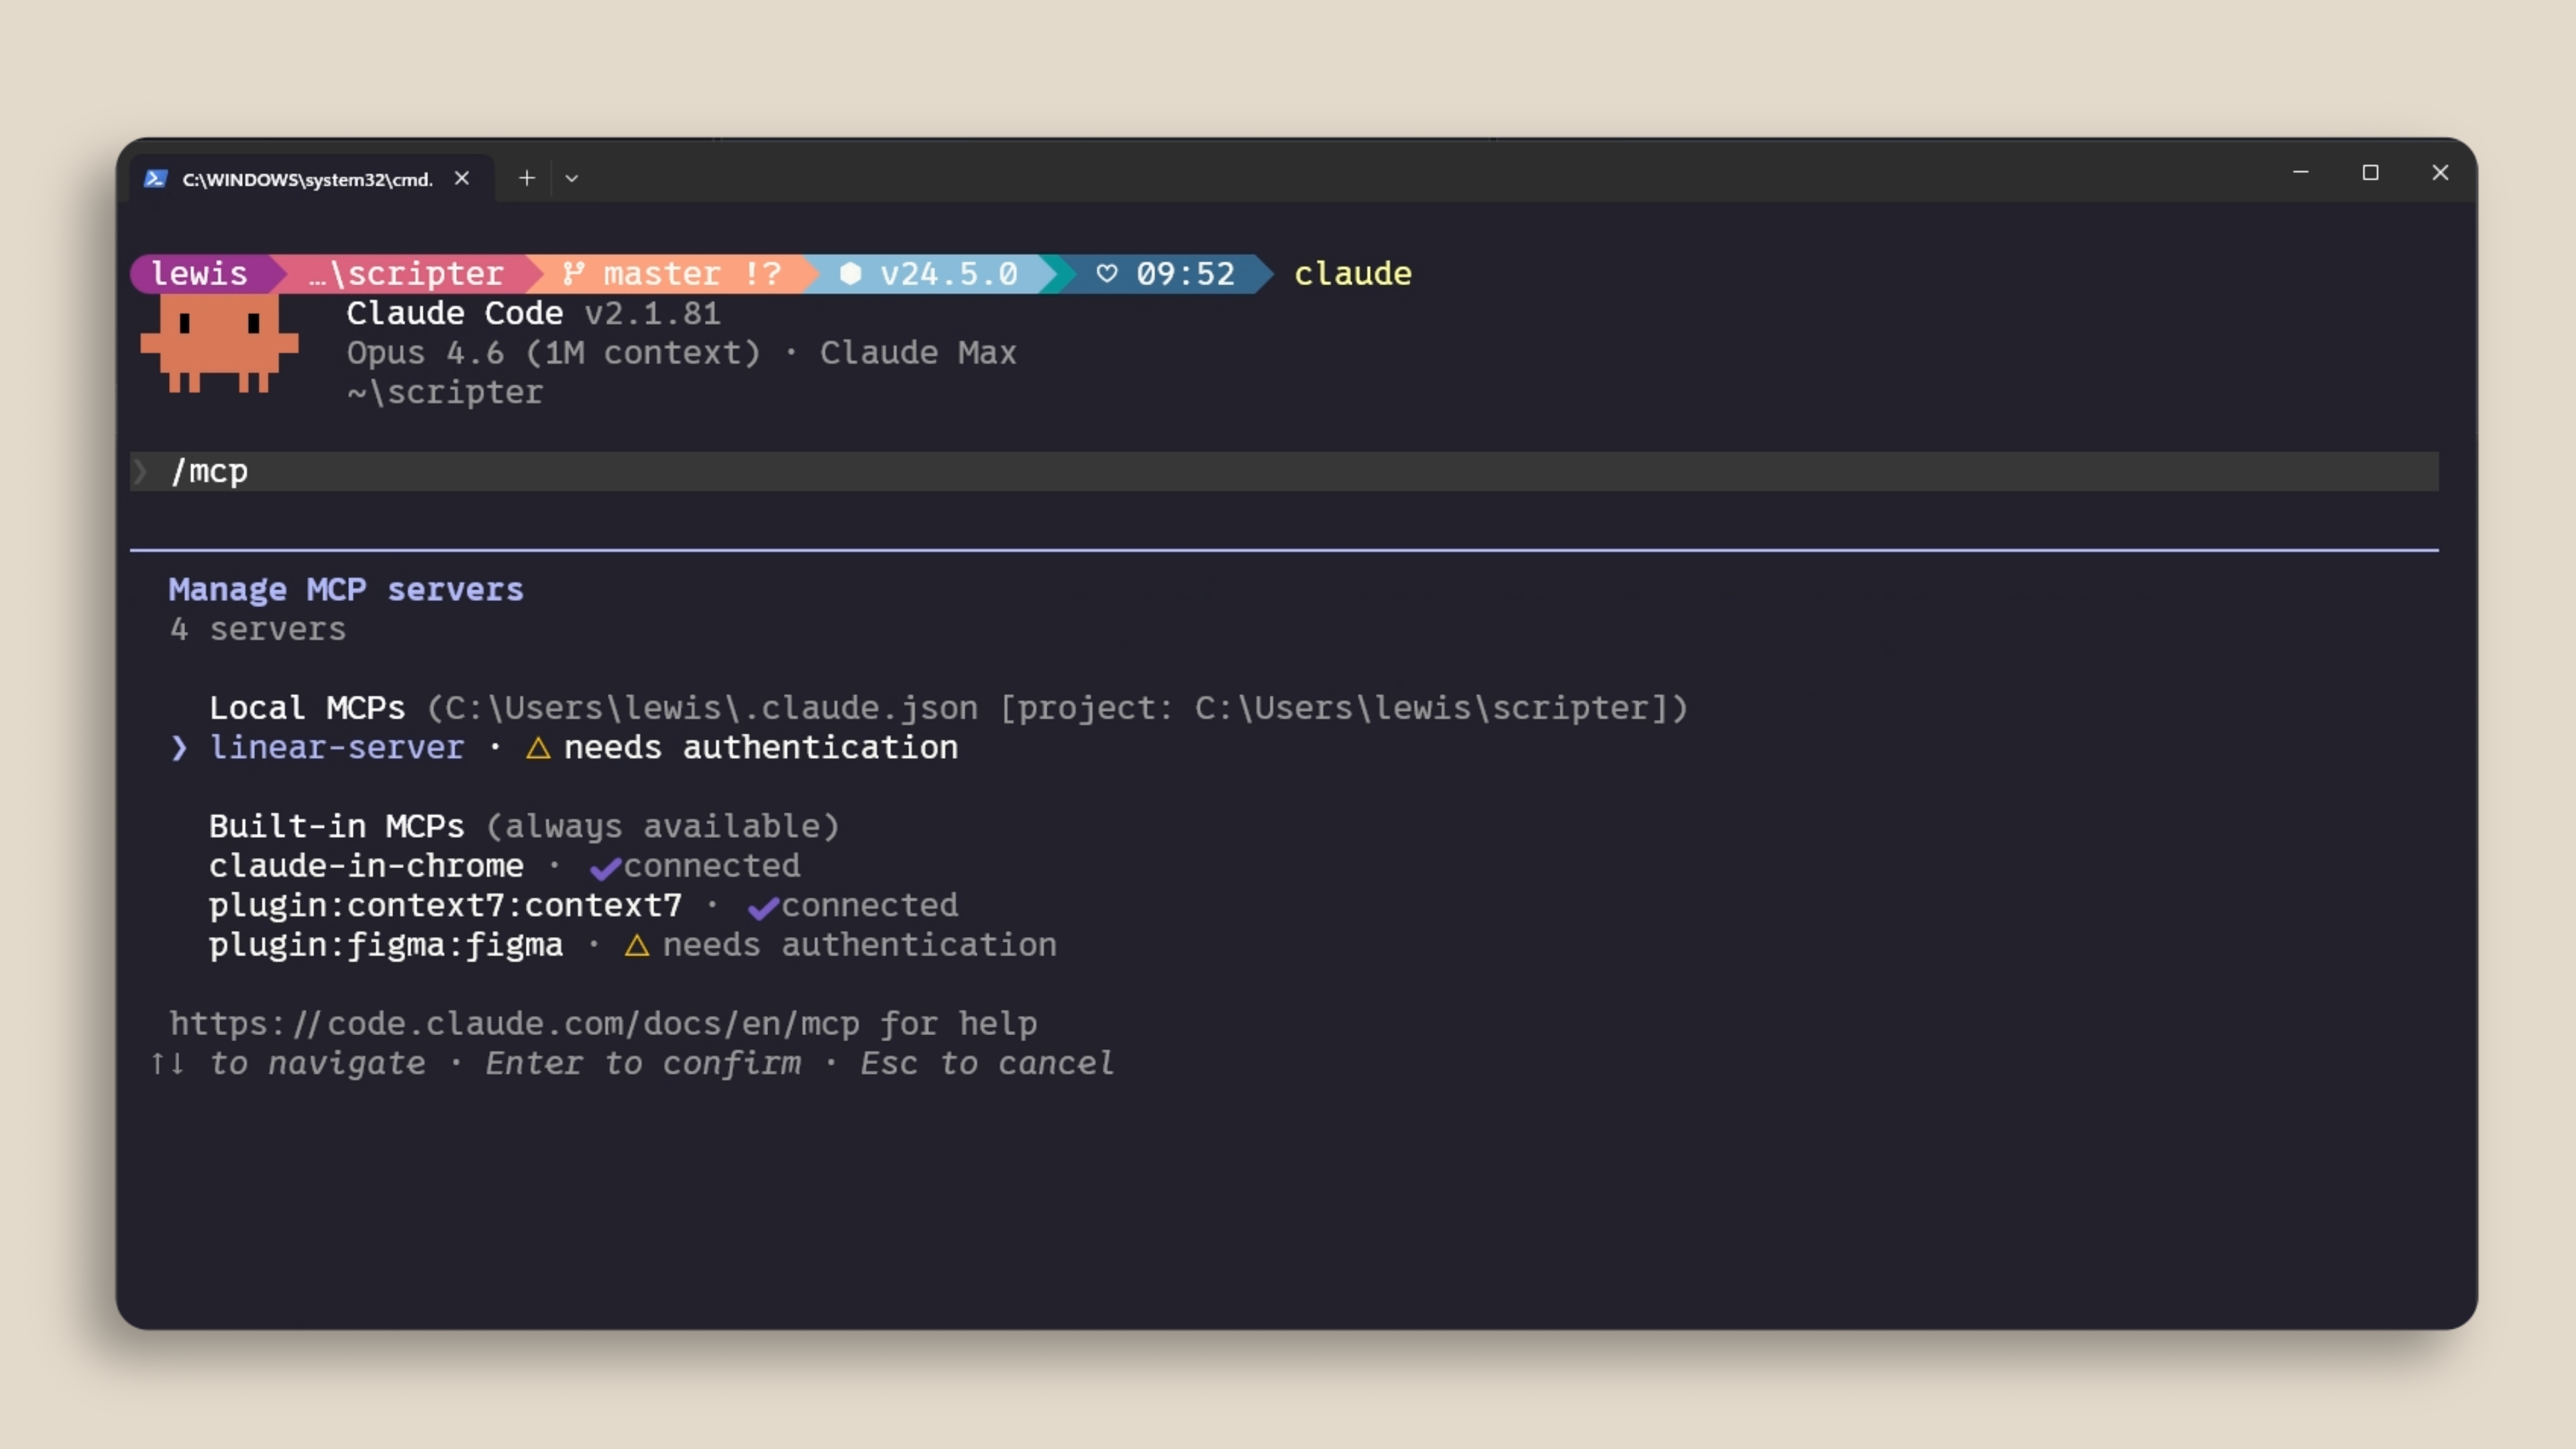
Task: Expand the new tab profile dropdown chevron
Action: click(x=572, y=178)
